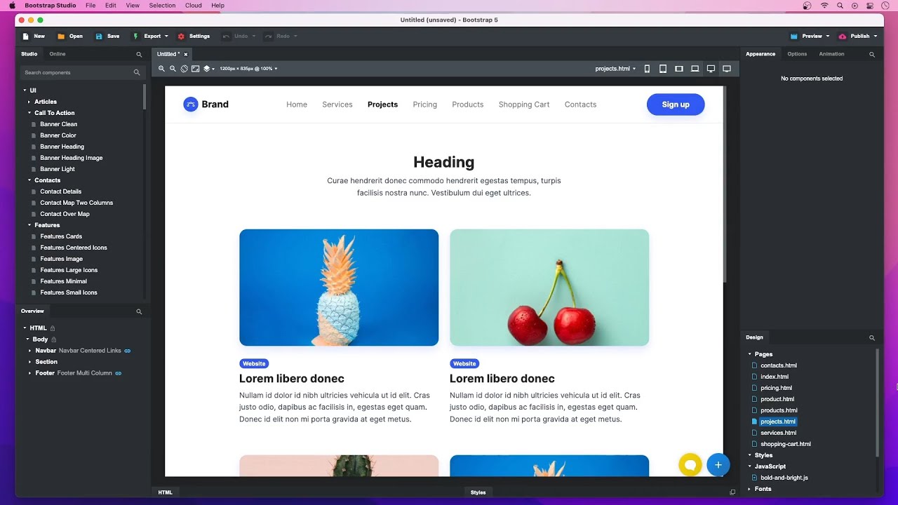
Task: Click the New file toolbar button
Action: (x=34, y=36)
